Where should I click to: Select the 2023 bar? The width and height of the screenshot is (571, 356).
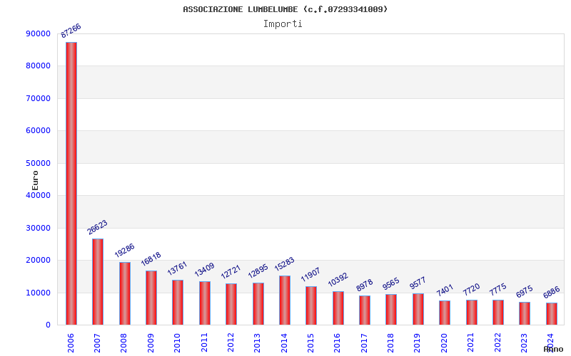tap(525, 313)
